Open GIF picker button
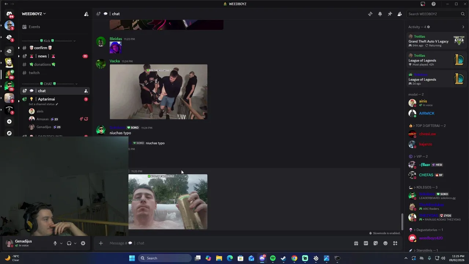This screenshot has width=469, height=264. point(366,243)
